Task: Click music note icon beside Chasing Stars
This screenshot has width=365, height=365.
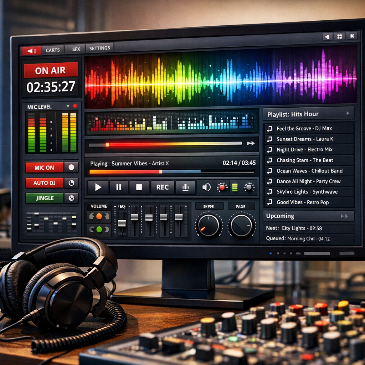Action: [270, 160]
